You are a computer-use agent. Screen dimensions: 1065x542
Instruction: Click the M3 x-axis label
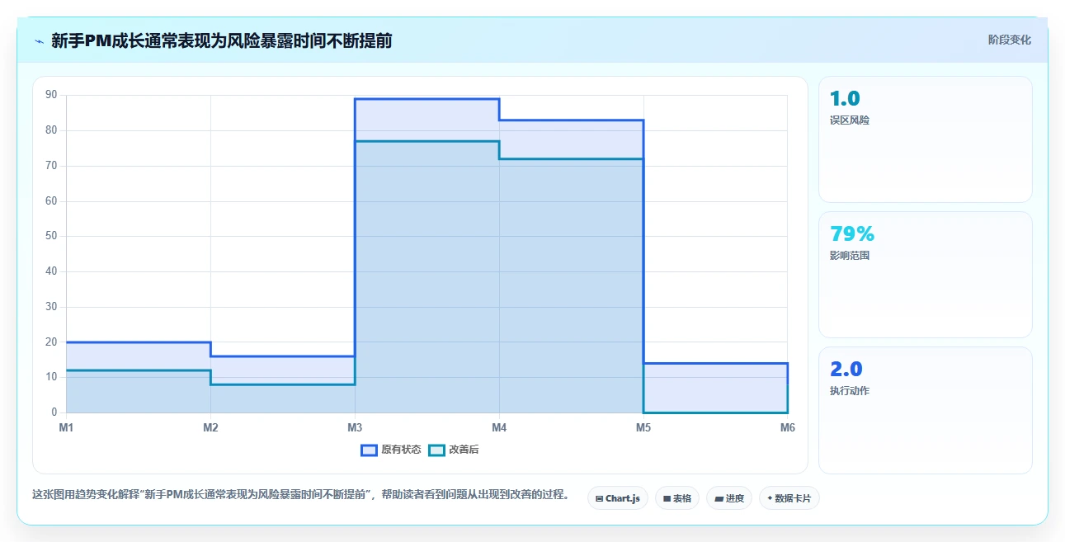(x=355, y=427)
